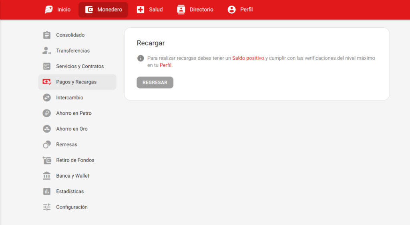This screenshot has height=225, width=410.
Task: Select the Monedero tab
Action: tap(103, 10)
